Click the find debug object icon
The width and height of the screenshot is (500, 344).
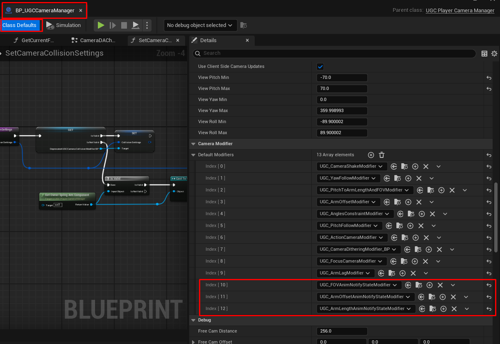point(244,25)
